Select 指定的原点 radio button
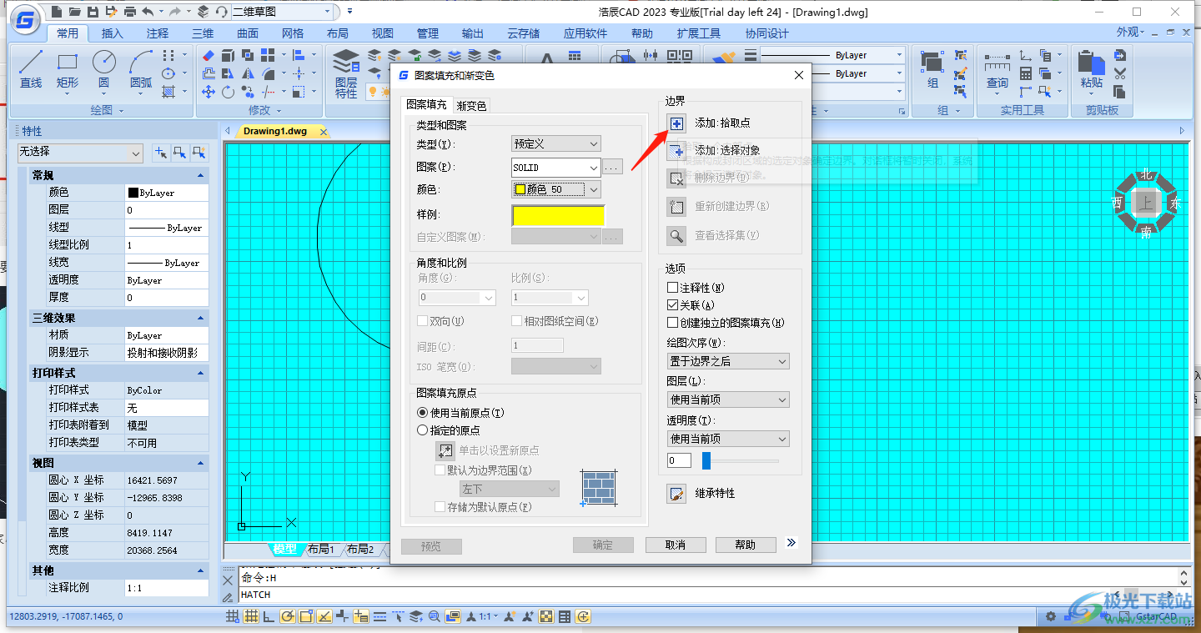Screen dimensions: 1201x633 click(x=422, y=430)
